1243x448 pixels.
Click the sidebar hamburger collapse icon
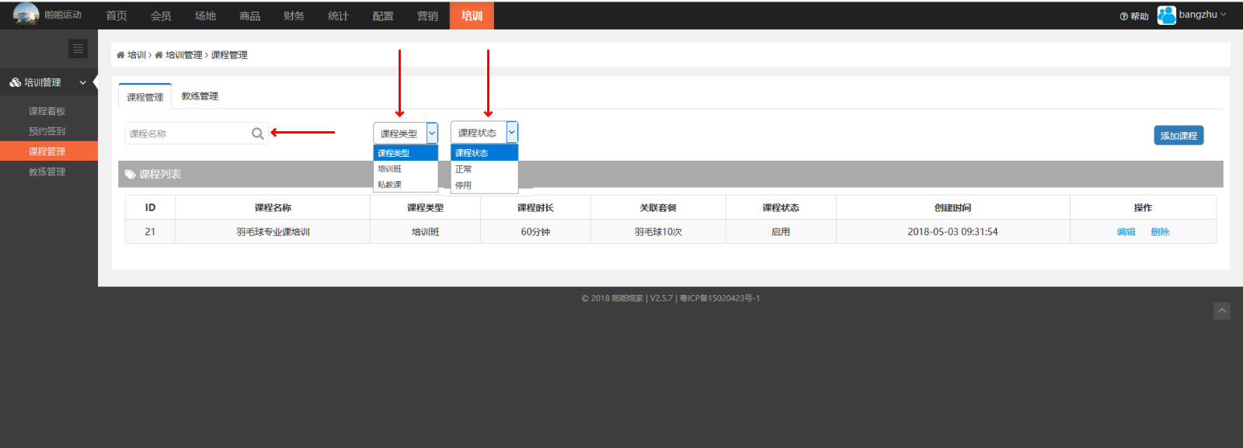tap(78, 49)
